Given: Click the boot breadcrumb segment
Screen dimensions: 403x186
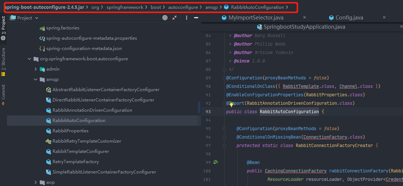Looking at the screenshot, I should click(156, 7).
